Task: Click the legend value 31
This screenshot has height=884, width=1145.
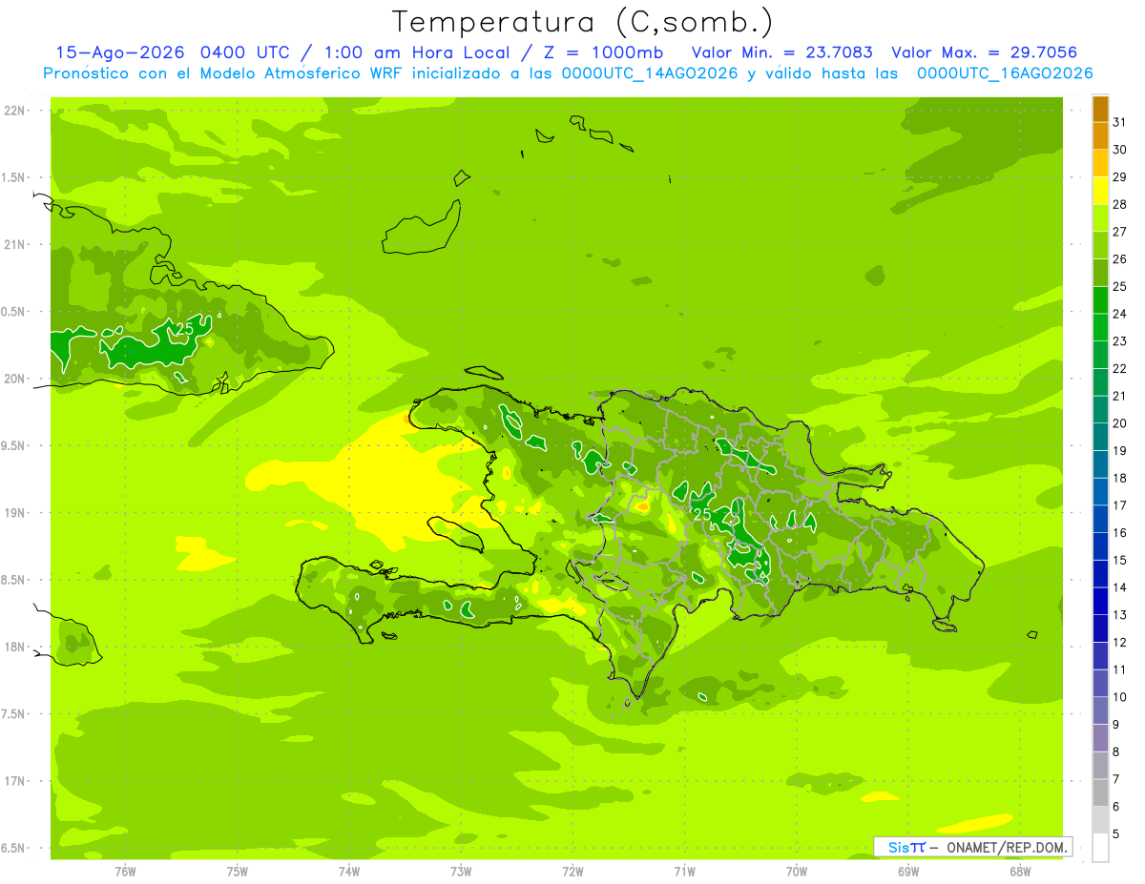Action: pos(1120,122)
